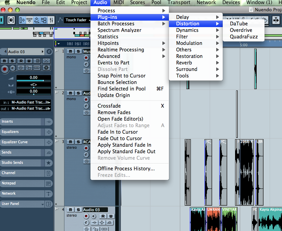The width and height of the screenshot is (282, 231).
Task: Open the Audio 03 track name selector arrow
Action: point(42,52)
